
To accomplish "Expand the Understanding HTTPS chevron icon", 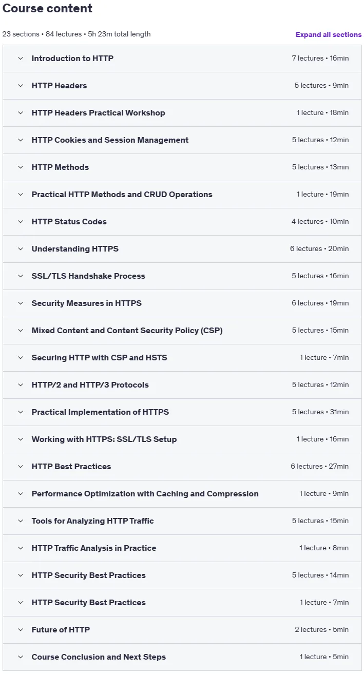I will tap(21, 249).
